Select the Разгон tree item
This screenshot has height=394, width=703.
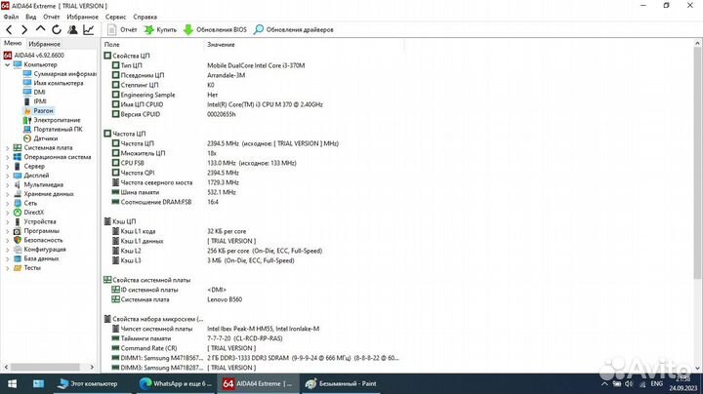tap(38, 110)
